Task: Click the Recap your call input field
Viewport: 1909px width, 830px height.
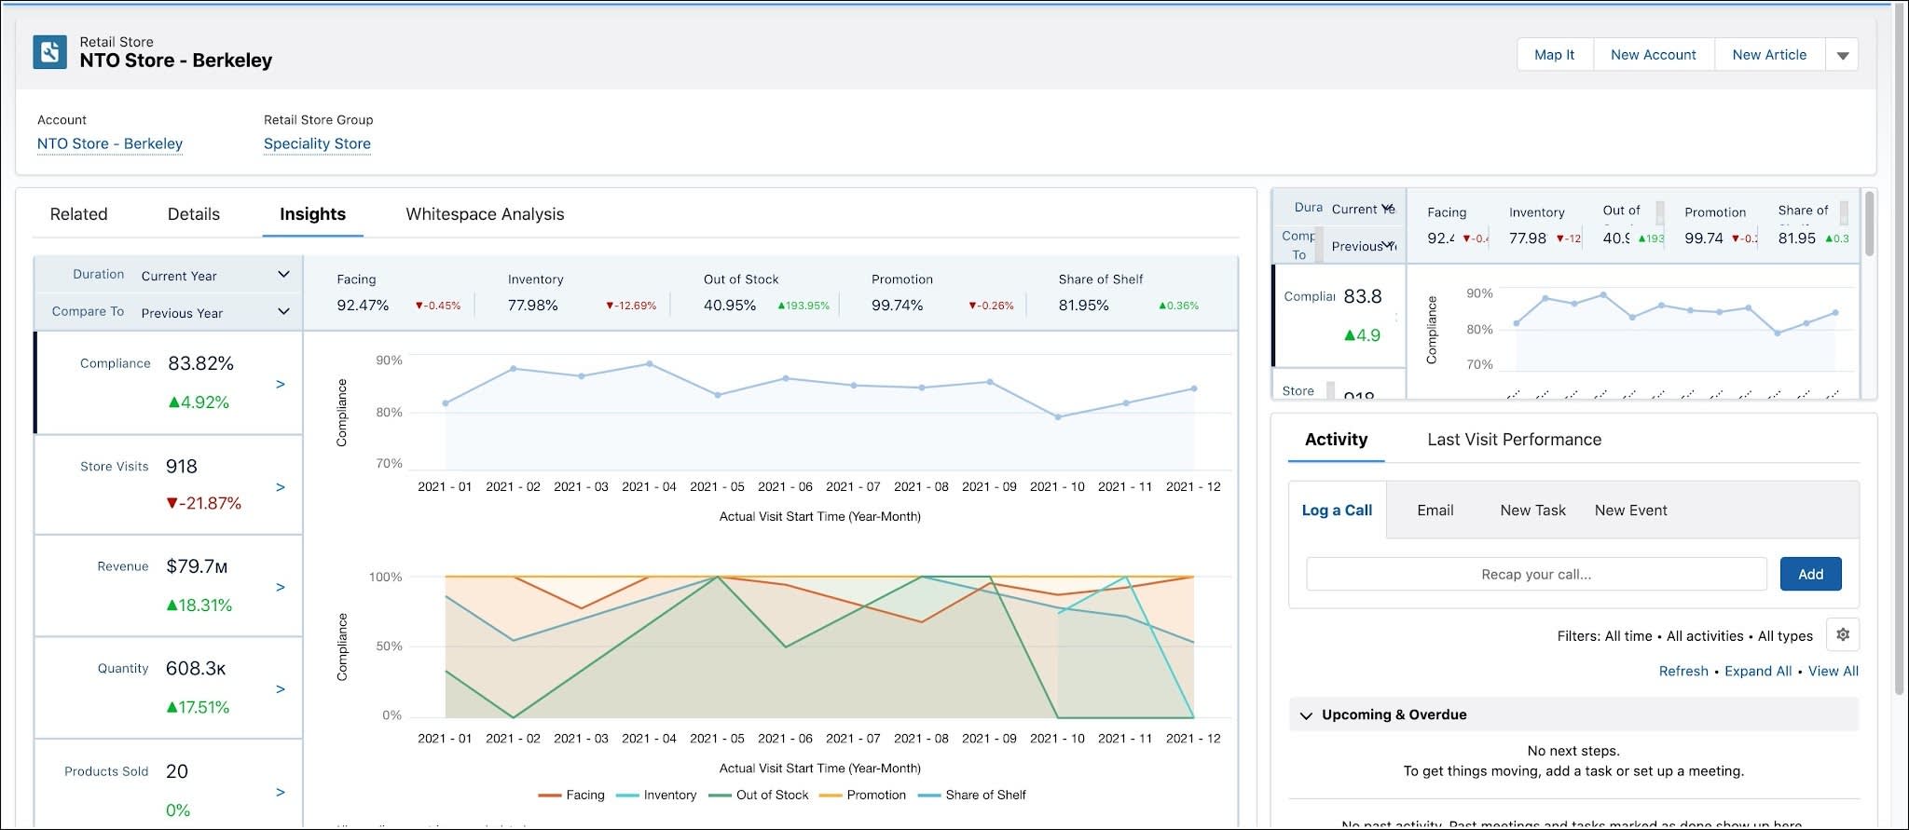Action: (1536, 574)
